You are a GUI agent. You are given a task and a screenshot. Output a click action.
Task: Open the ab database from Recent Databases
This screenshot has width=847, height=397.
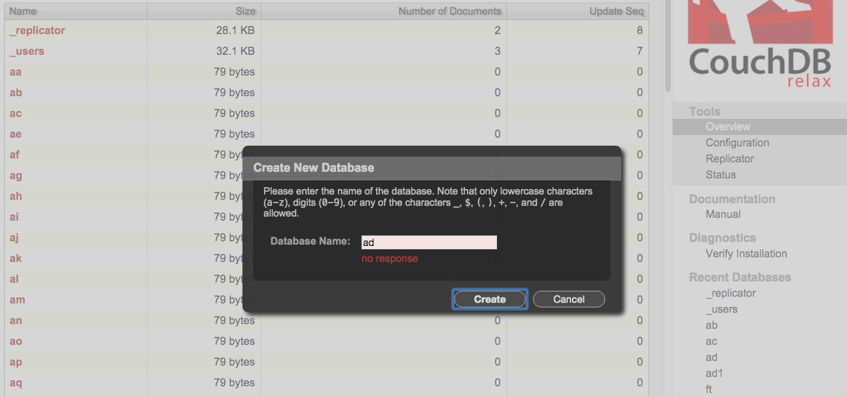point(711,325)
